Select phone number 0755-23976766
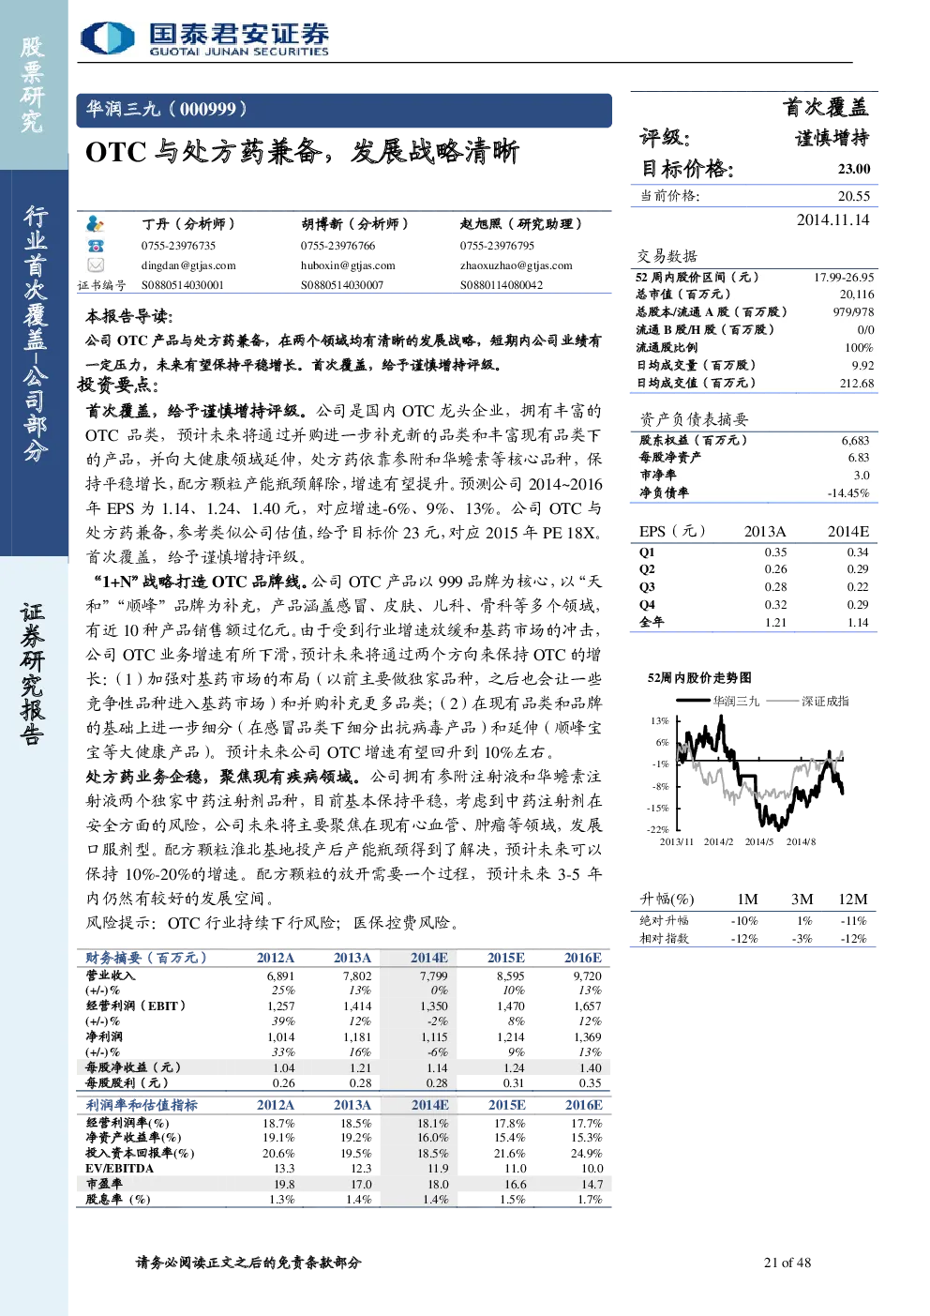This screenshot has width=930, height=1316. [x=337, y=246]
